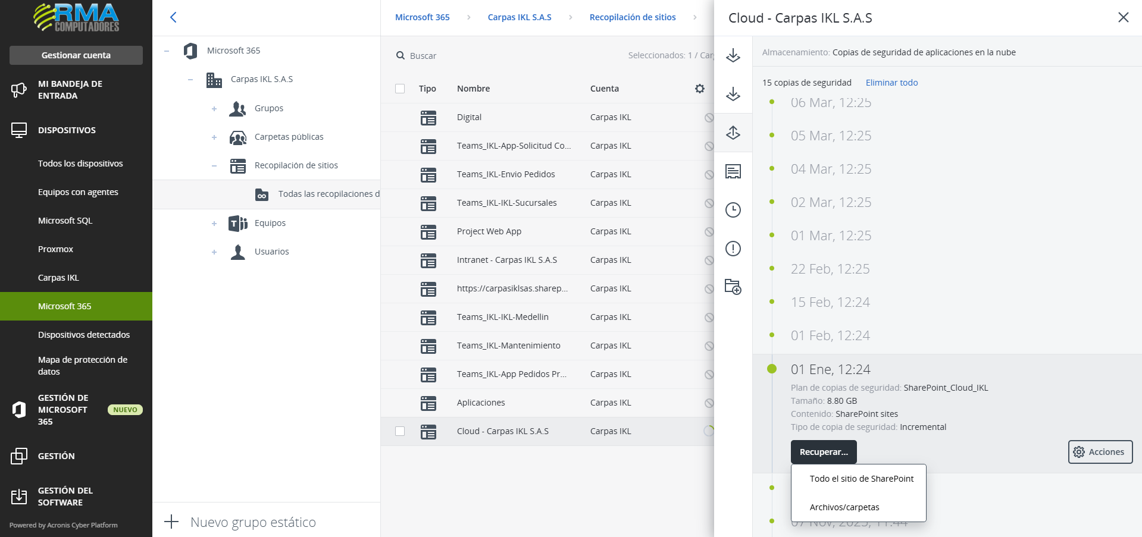This screenshot has width=1142, height=537.
Task: Open the Acciones button
Action: coord(1100,452)
